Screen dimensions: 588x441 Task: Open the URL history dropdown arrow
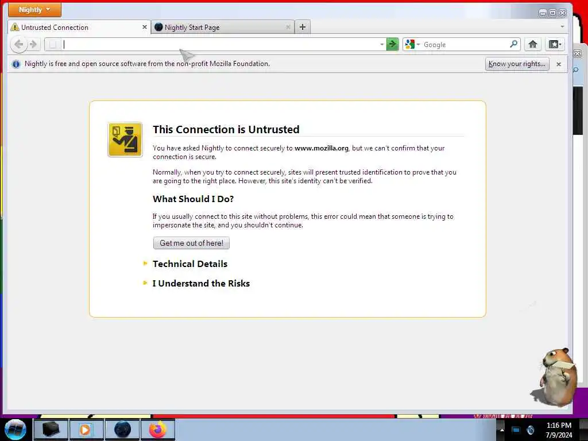coord(382,45)
